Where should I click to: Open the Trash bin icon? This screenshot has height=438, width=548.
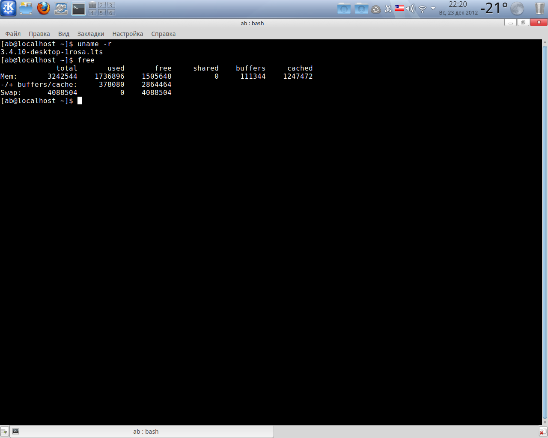click(539, 9)
